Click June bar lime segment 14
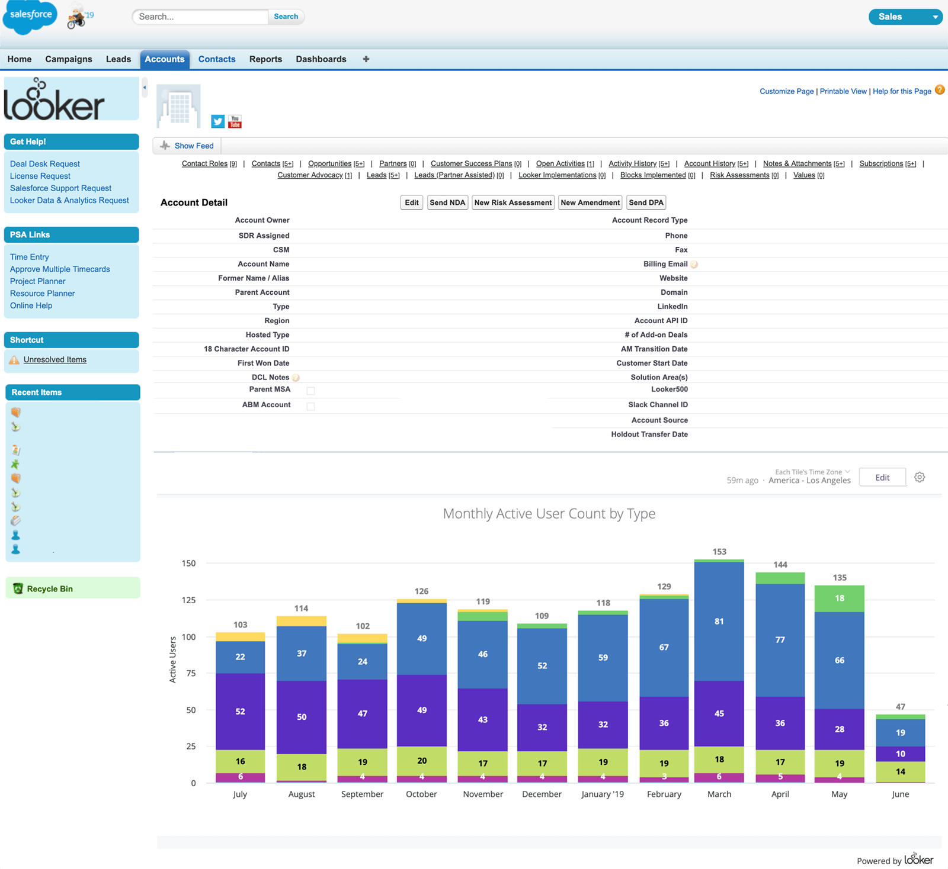 [x=901, y=772]
